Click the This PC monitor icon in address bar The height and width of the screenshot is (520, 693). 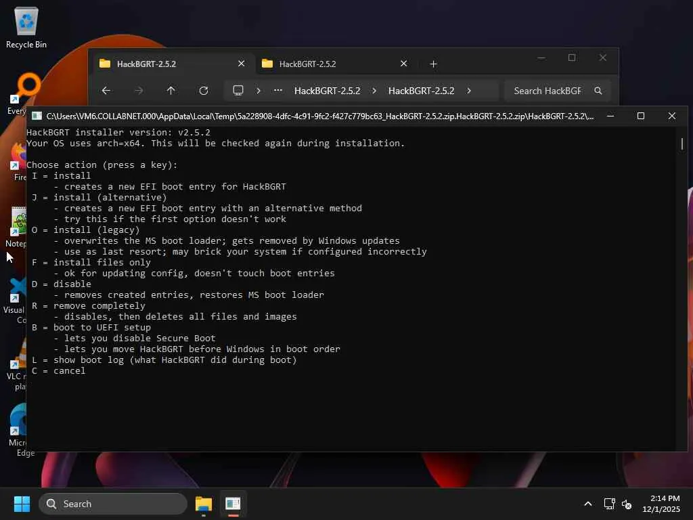(238, 91)
